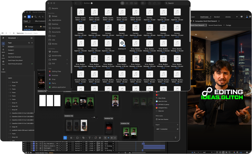Image resolution: width=252 pixels, height=154 pixels.
Task: Switch Finder to icon grid view
Action: click(122, 3)
